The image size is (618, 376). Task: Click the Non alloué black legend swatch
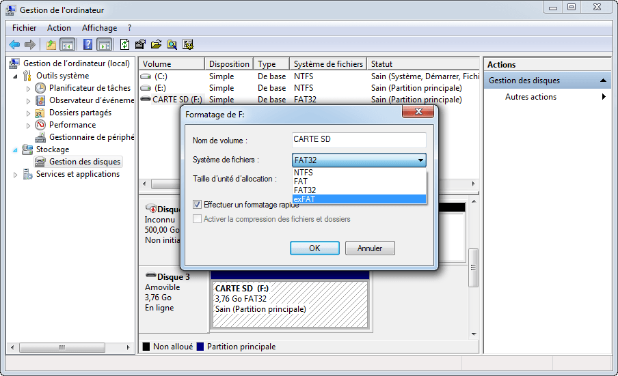pos(146,347)
